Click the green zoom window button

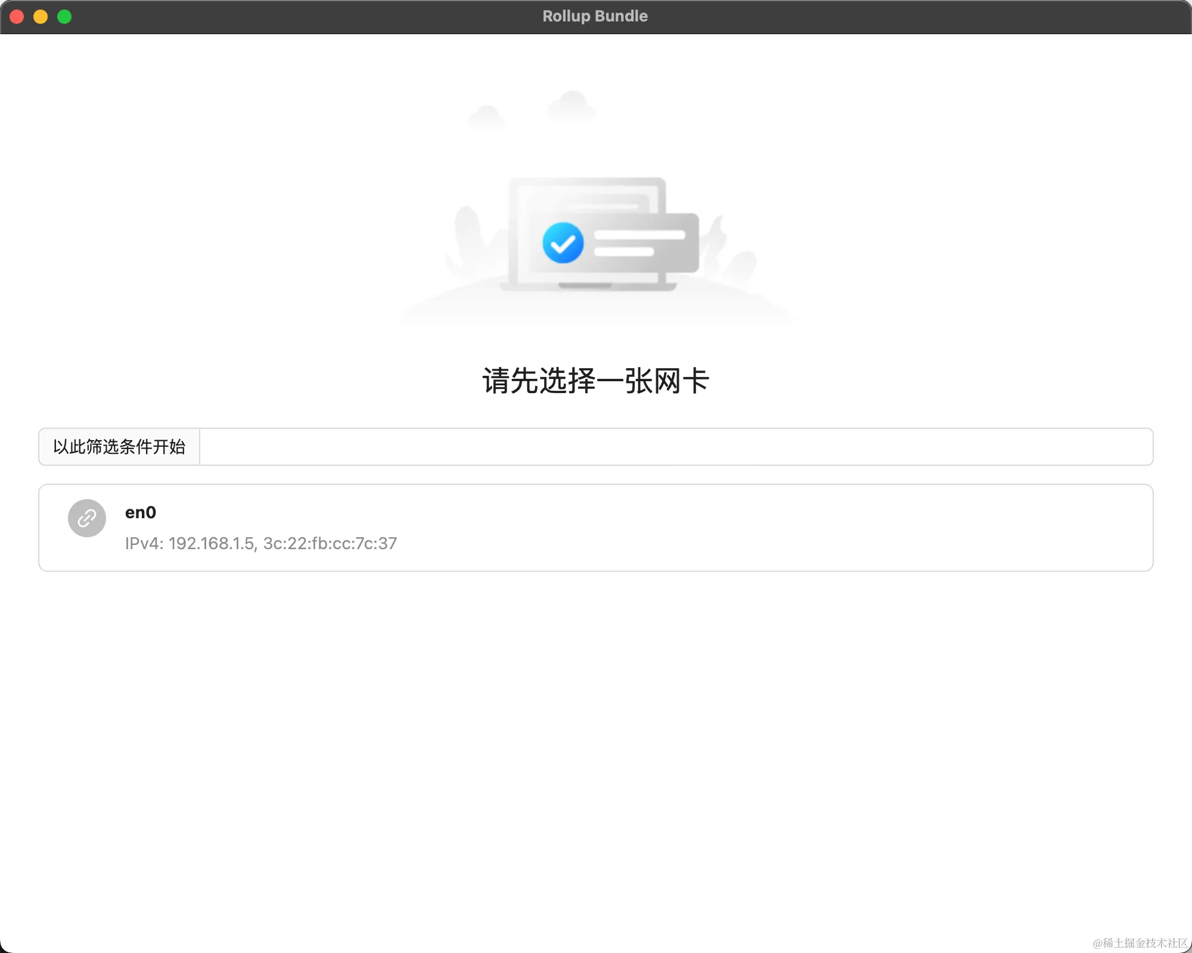click(64, 17)
